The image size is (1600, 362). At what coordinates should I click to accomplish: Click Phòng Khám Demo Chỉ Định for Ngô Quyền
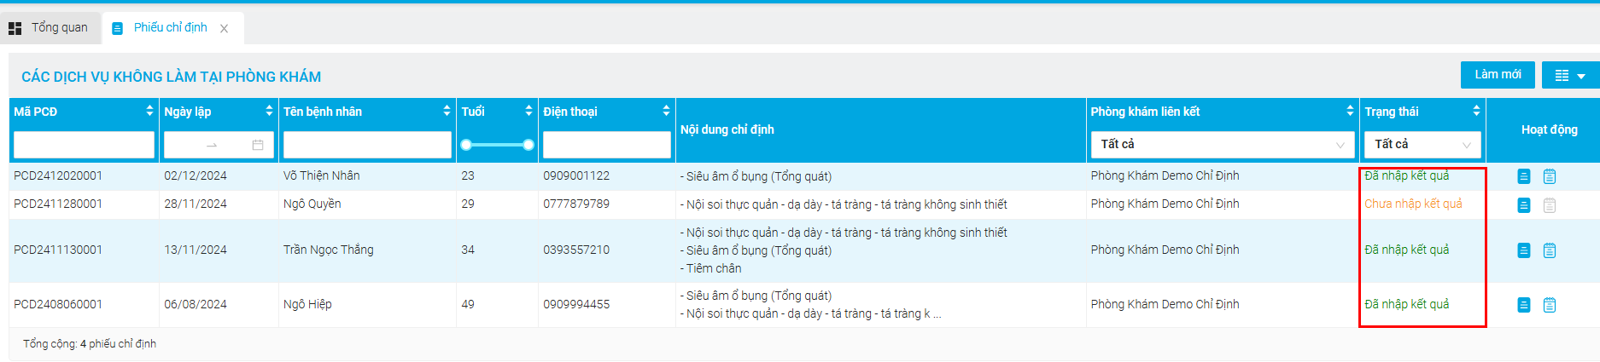pyautogui.click(x=1165, y=204)
